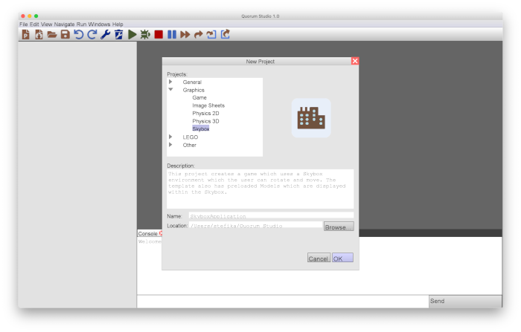Select the Other tree label
521x332 pixels.
point(189,145)
